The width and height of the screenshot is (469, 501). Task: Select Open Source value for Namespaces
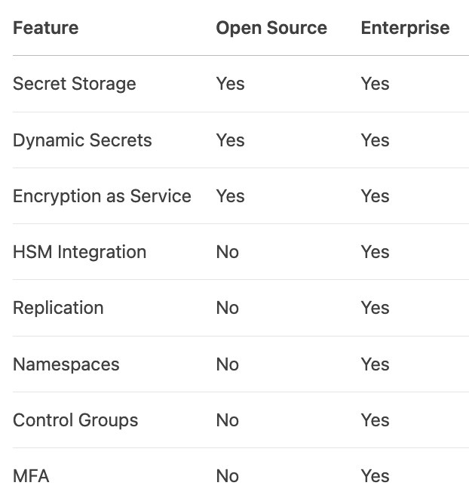coord(227,364)
